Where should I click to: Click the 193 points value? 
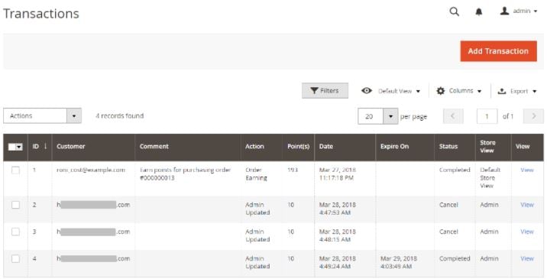coord(293,170)
